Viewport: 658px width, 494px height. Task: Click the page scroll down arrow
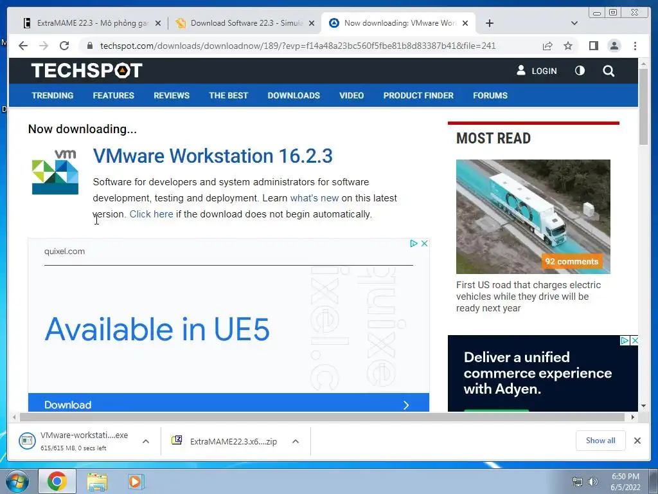[643, 406]
